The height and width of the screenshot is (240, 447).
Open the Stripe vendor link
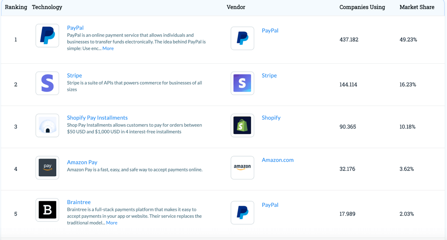click(x=269, y=75)
